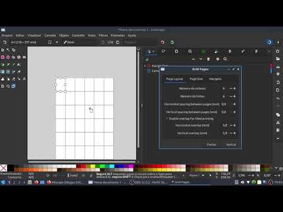Image resolution: width=283 pixels, height=212 pixels.
Task: Select the Star polygon tool
Action: 14,57
